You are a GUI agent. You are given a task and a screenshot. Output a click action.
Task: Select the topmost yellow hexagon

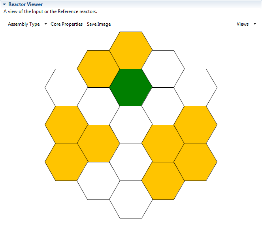(131, 50)
